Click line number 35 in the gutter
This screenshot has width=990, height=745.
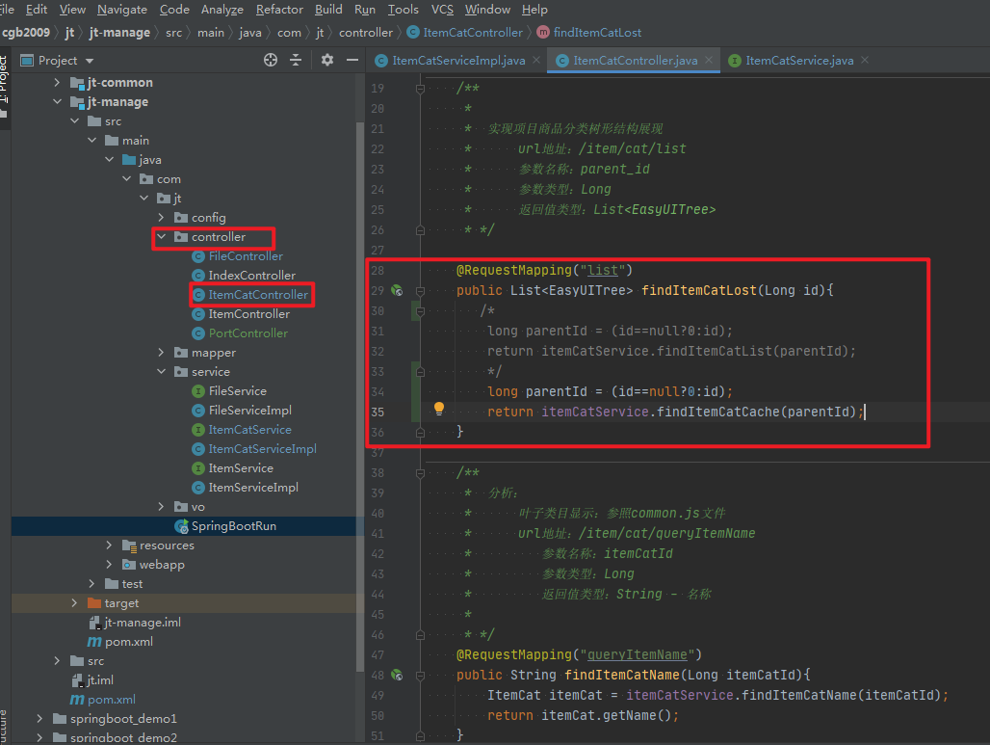[x=378, y=412]
